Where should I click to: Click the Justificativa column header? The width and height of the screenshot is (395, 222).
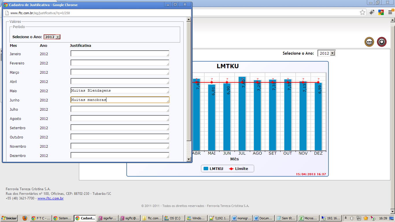coord(80,45)
